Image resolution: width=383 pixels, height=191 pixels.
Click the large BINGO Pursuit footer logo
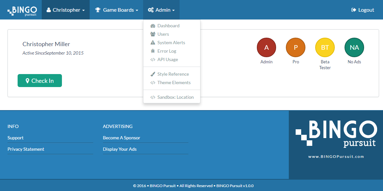point(336,133)
